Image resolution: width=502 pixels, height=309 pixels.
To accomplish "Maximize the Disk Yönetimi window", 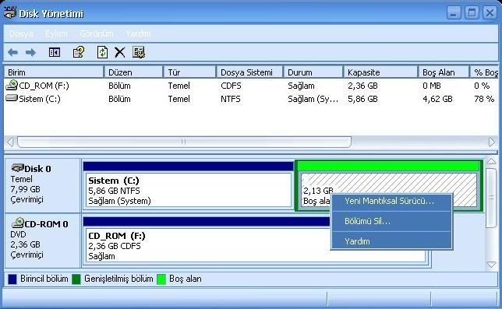I will click(x=472, y=12).
